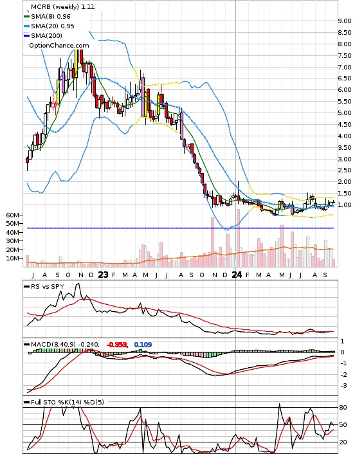This screenshot has width=364, height=454.
Task: Click the SMA(8) 0.96 legend label
Action: pyautogui.click(x=51, y=17)
